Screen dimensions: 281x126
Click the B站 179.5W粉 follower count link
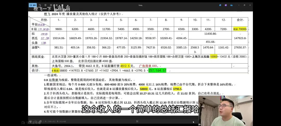(x=43, y=29)
